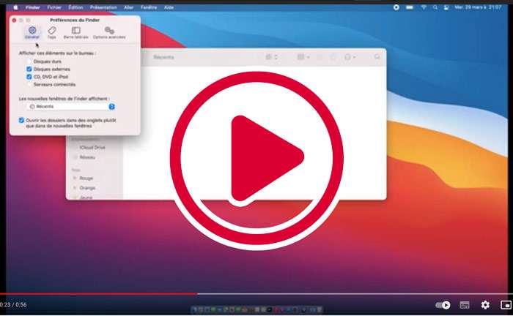
Task: Click the battery status icon
Action: click(x=410, y=7)
